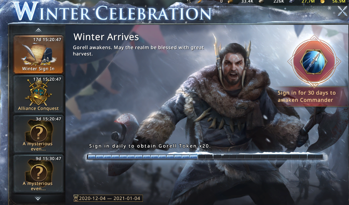Viewport: 349px width, 205px height.
Task: Select the mysterious event ending in 3d
Action: pos(38,134)
